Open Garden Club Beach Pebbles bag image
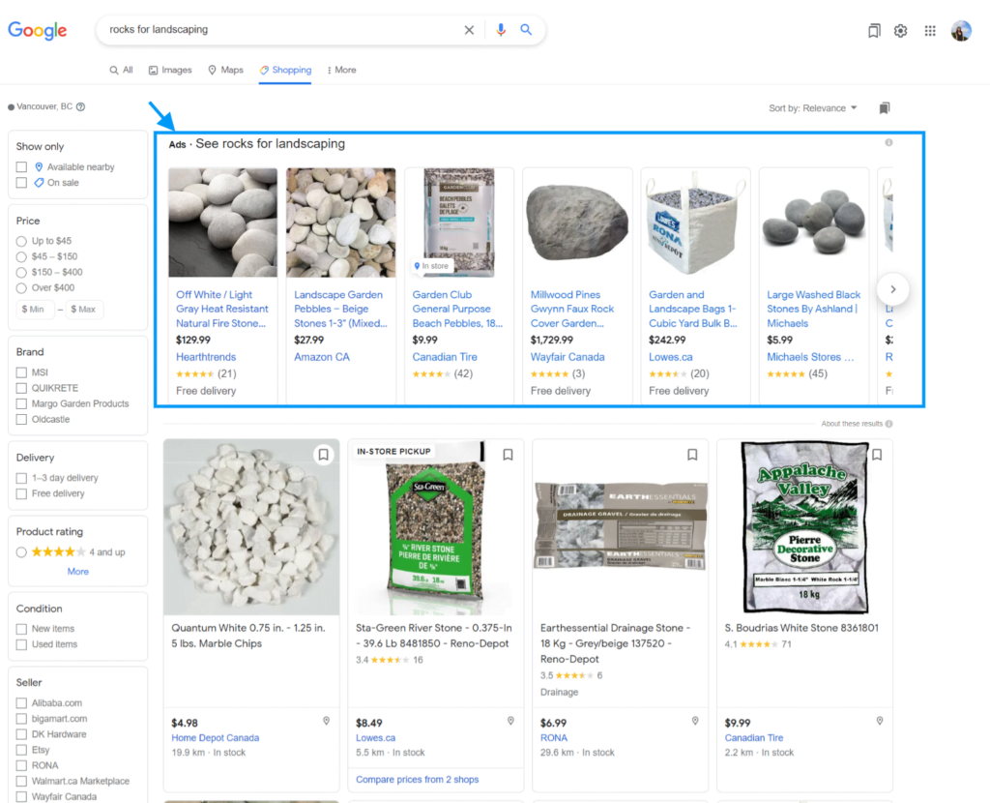 tap(459, 223)
